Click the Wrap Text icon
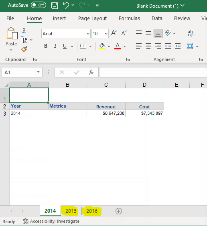 pos(191,33)
